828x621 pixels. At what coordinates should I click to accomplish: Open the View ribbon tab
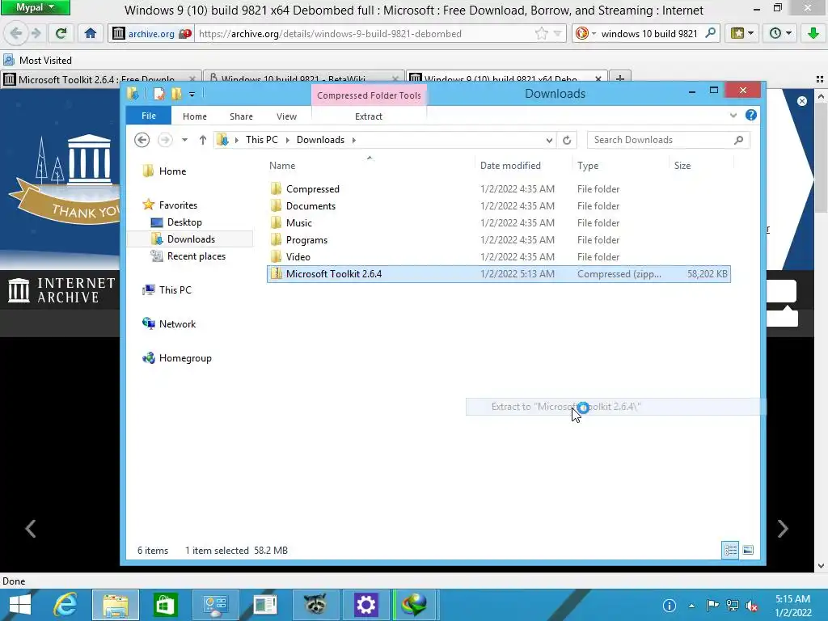pyautogui.click(x=286, y=116)
